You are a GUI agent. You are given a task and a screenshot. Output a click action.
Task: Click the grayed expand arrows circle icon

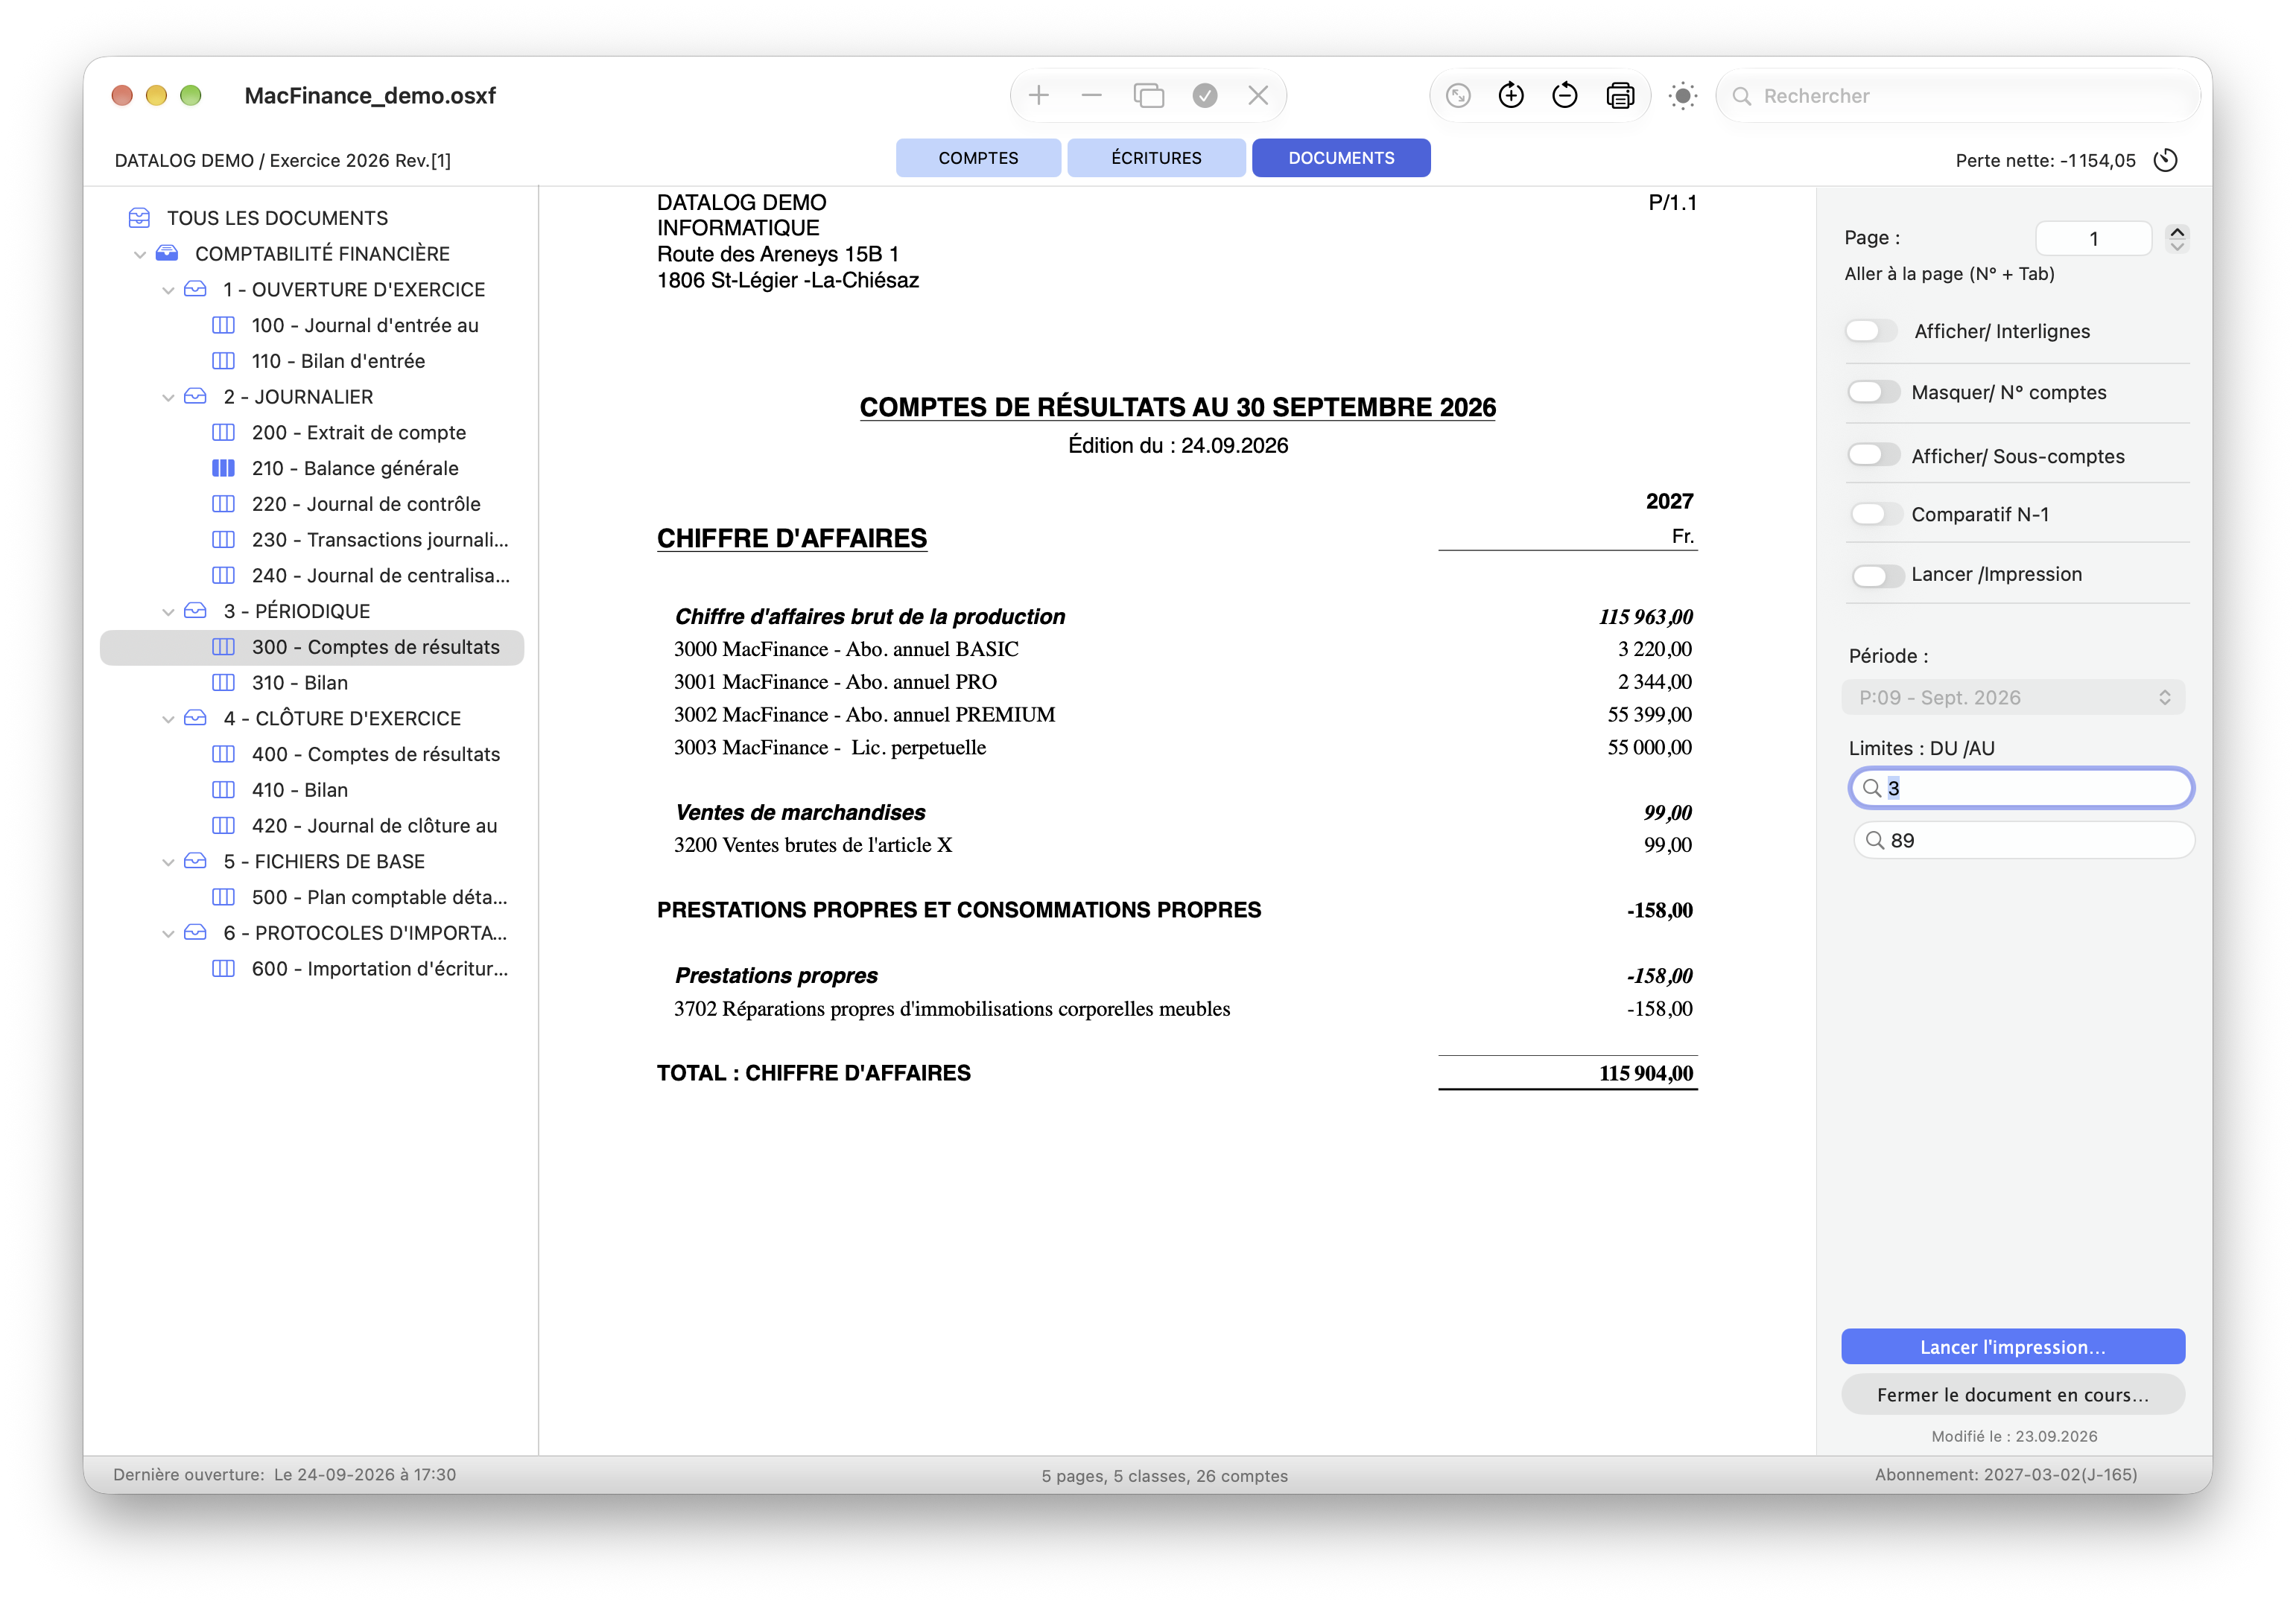tap(1458, 96)
